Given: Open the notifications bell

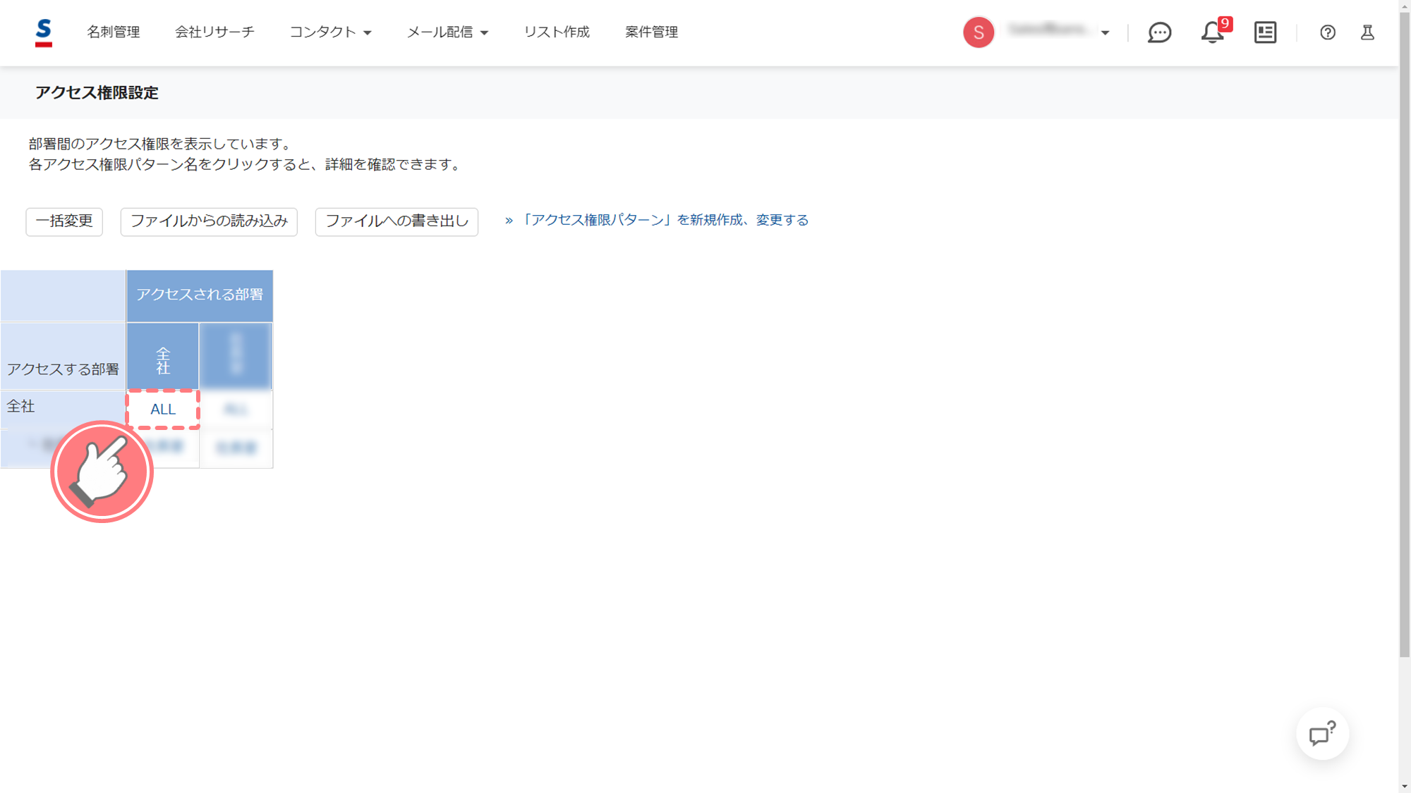Looking at the screenshot, I should (x=1213, y=32).
